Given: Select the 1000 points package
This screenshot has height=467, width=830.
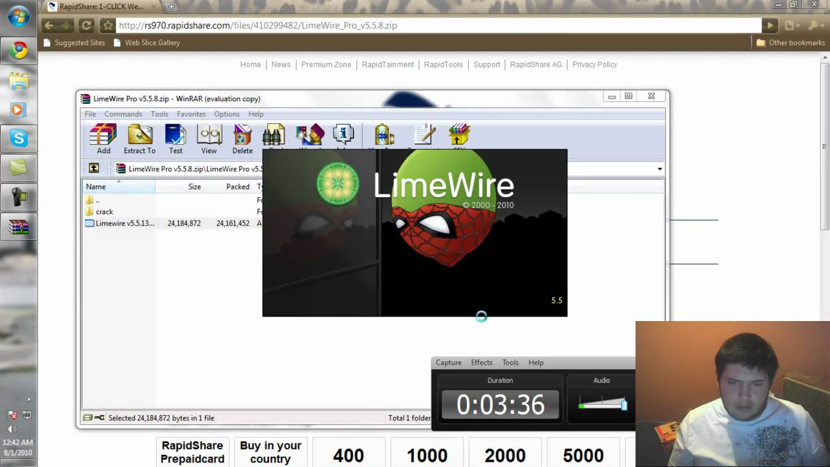Looking at the screenshot, I should (x=427, y=452).
